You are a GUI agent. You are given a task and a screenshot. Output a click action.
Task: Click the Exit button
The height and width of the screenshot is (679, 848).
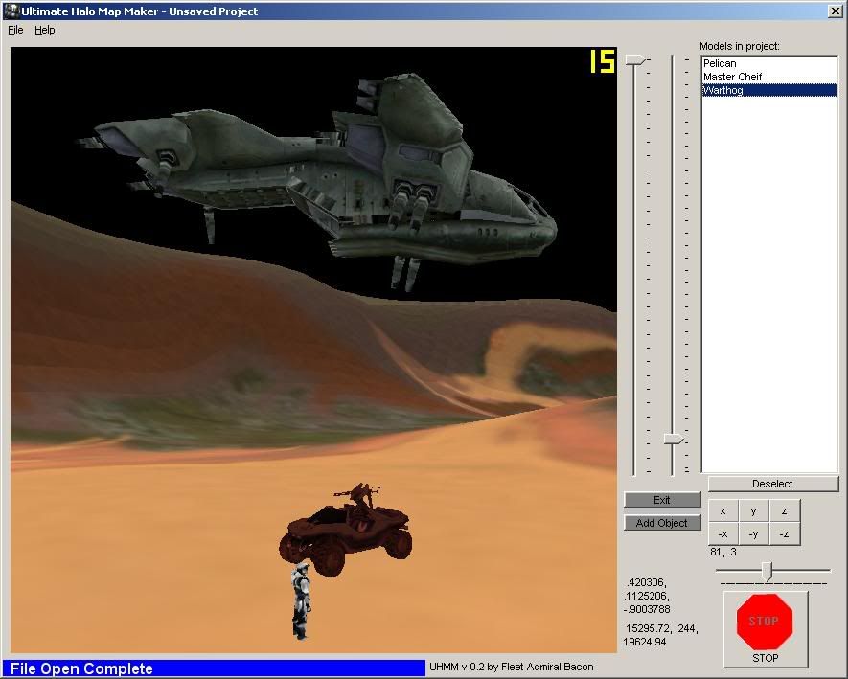[x=662, y=500]
